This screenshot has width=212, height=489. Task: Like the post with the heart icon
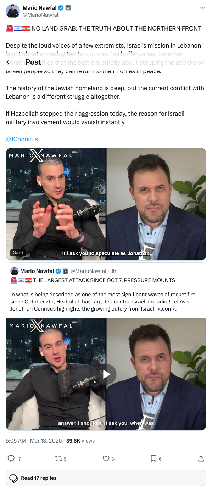point(106,458)
